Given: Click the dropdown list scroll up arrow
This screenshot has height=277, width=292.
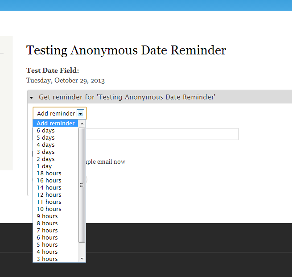Looking at the screenshot, I should [x=82, y=124].
